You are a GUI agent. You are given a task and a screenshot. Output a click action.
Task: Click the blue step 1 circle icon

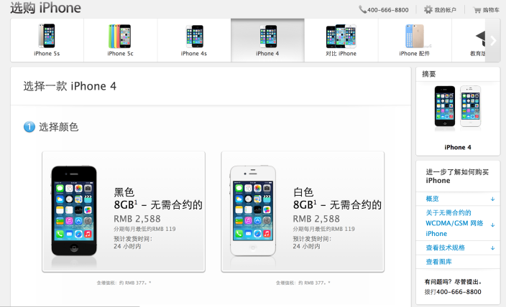point(29,127)
